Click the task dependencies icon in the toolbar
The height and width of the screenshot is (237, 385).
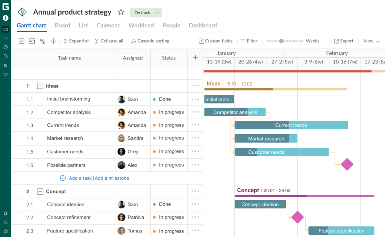(x=43, y=41)
